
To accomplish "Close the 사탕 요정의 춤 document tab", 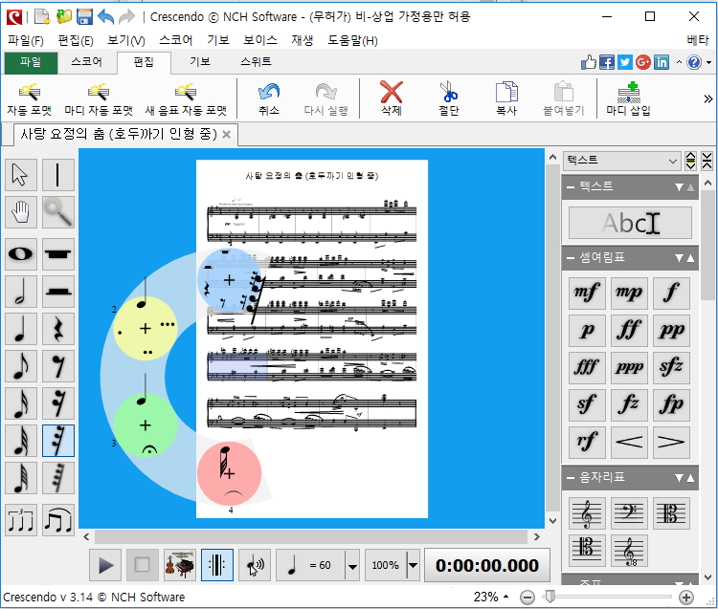I will point(226,135).
